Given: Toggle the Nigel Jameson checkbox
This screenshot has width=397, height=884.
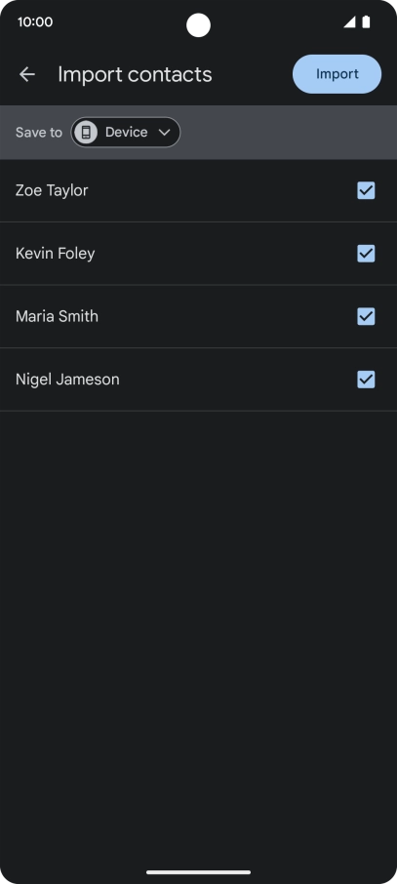Looking at the screenshot, I should (x=366, y=380).
